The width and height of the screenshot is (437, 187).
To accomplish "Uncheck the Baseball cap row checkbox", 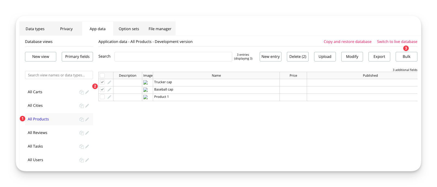I will [x=102, y=89].
